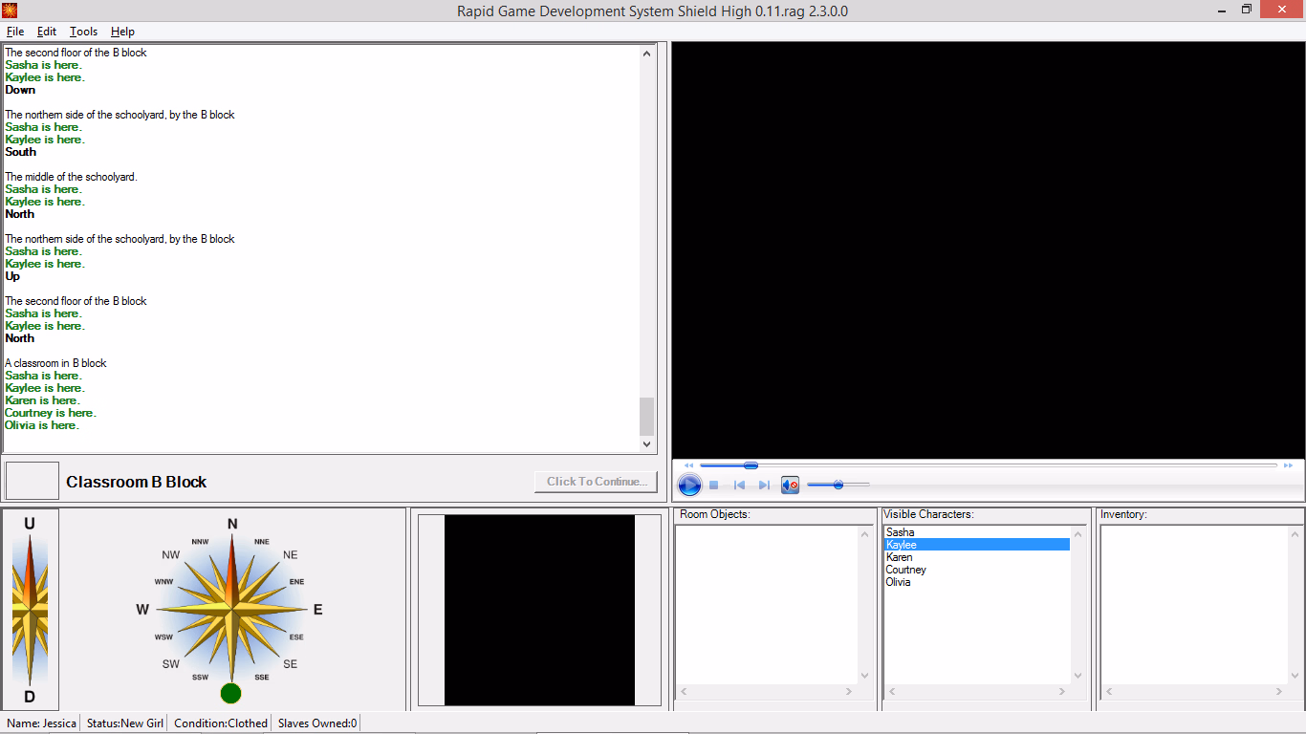The height and width of the screenshot is (734, 1306).
Task: Click the room thumbnail next to Classroom B Block
Action: point(33,481)
